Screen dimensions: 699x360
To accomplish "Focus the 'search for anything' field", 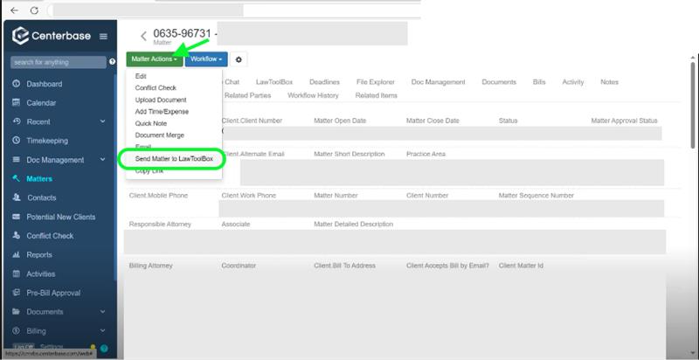I will (59, 62).
